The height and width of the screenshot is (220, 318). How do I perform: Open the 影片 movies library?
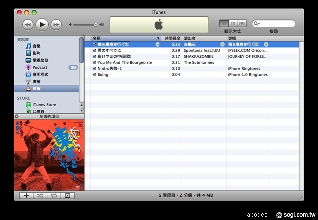tap(36, 53)
